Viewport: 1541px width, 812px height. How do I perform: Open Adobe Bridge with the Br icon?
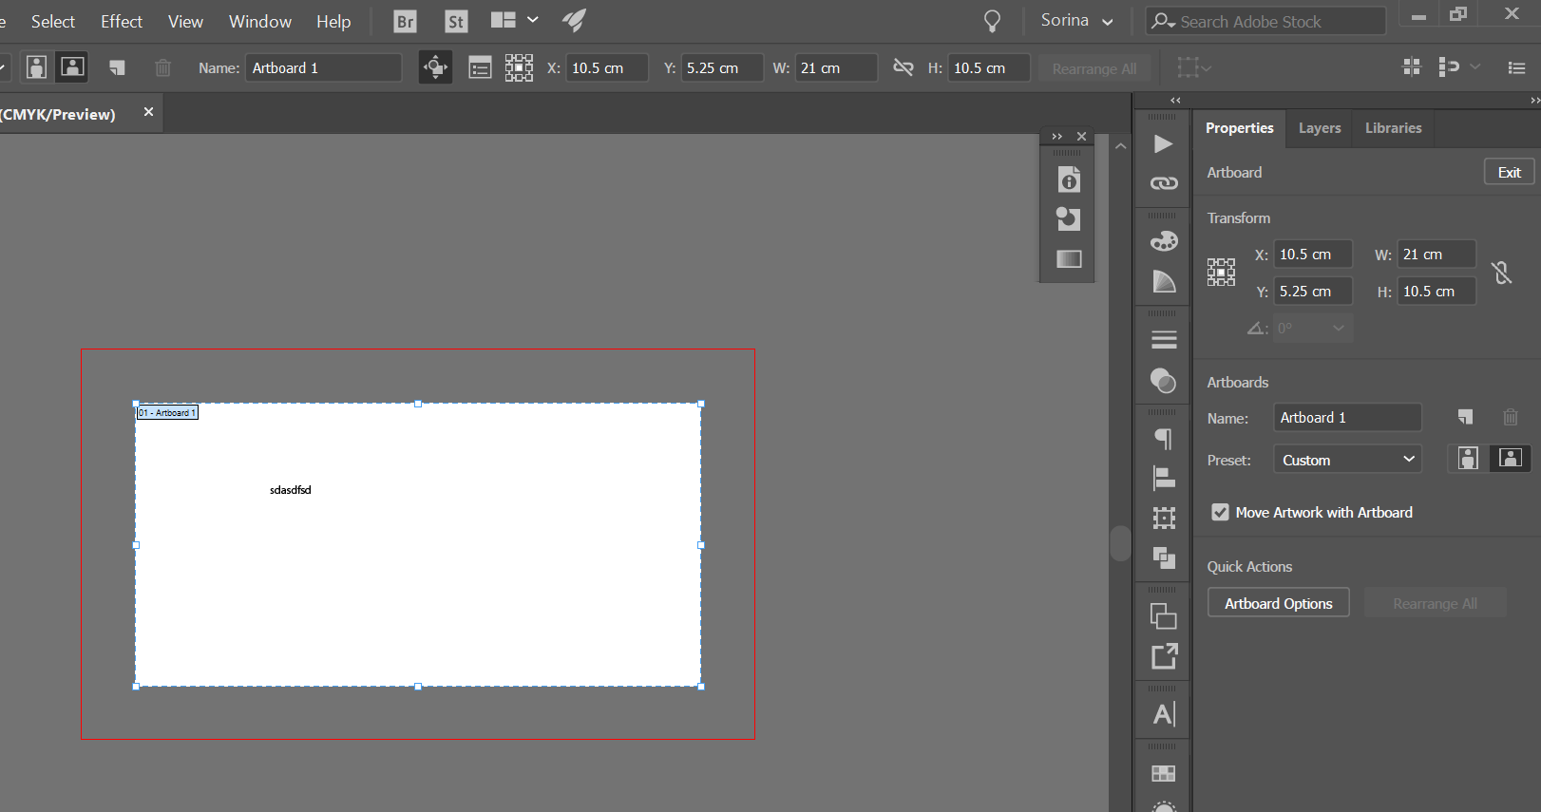(406, 21)
